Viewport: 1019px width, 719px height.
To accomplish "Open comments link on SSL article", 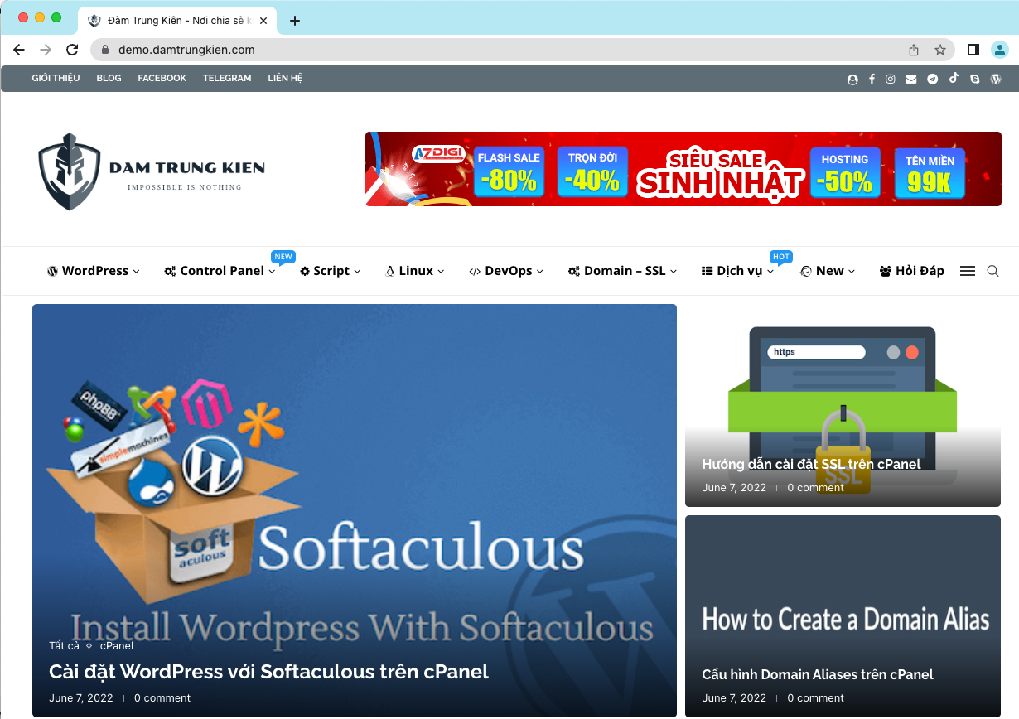I will (x=815, y=488).
